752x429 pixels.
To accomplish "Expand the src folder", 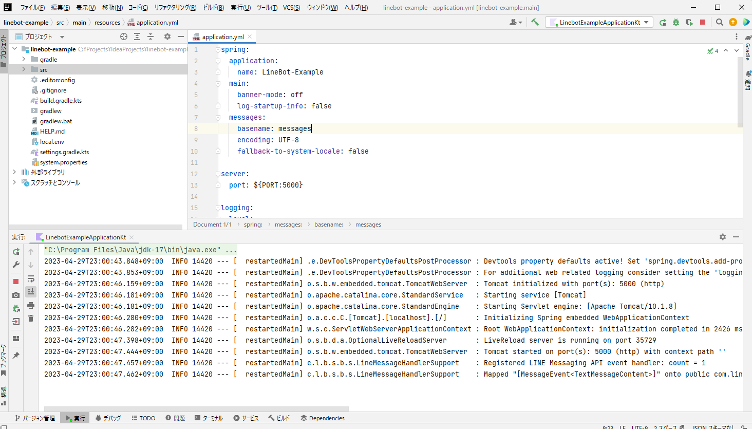I will point(24,69).
